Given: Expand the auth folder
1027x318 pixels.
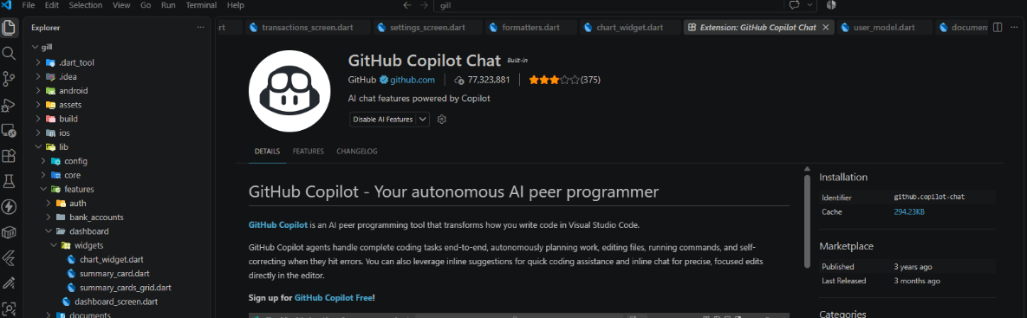Looking at the screenshot, I should pyautogui.click(x=49, y=203).
